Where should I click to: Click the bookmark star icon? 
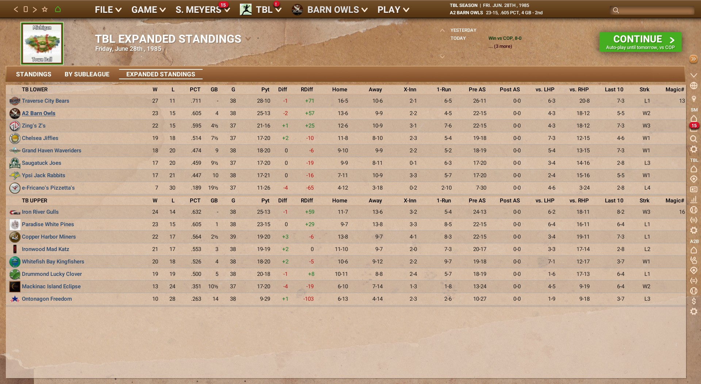pos(45,9)
